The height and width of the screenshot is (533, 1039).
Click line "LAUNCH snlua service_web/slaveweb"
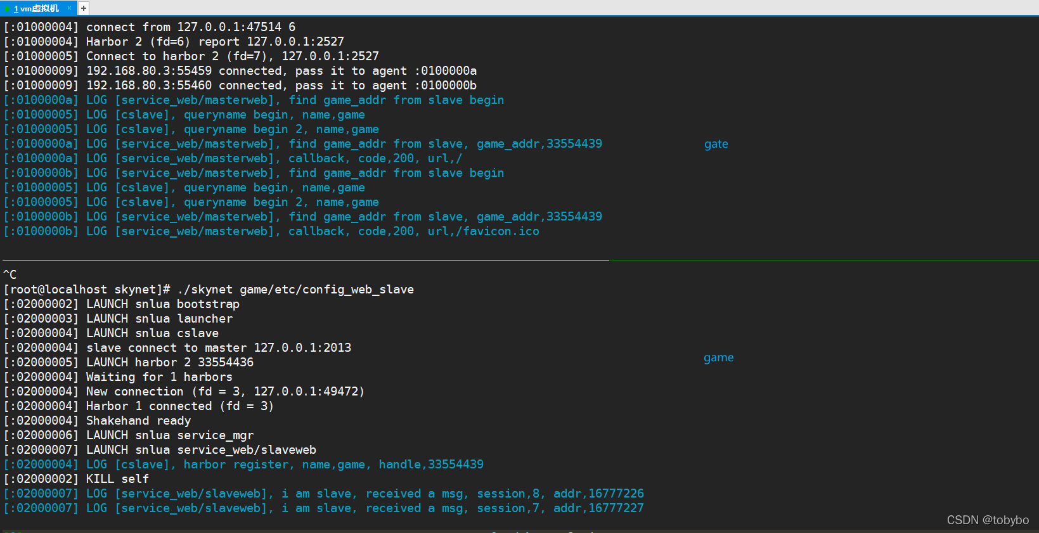[x=160, y=450]
